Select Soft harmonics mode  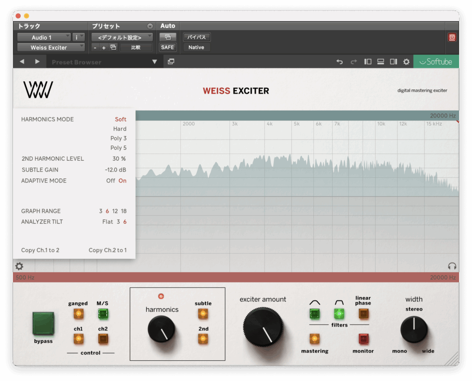[x=120, y=119]
